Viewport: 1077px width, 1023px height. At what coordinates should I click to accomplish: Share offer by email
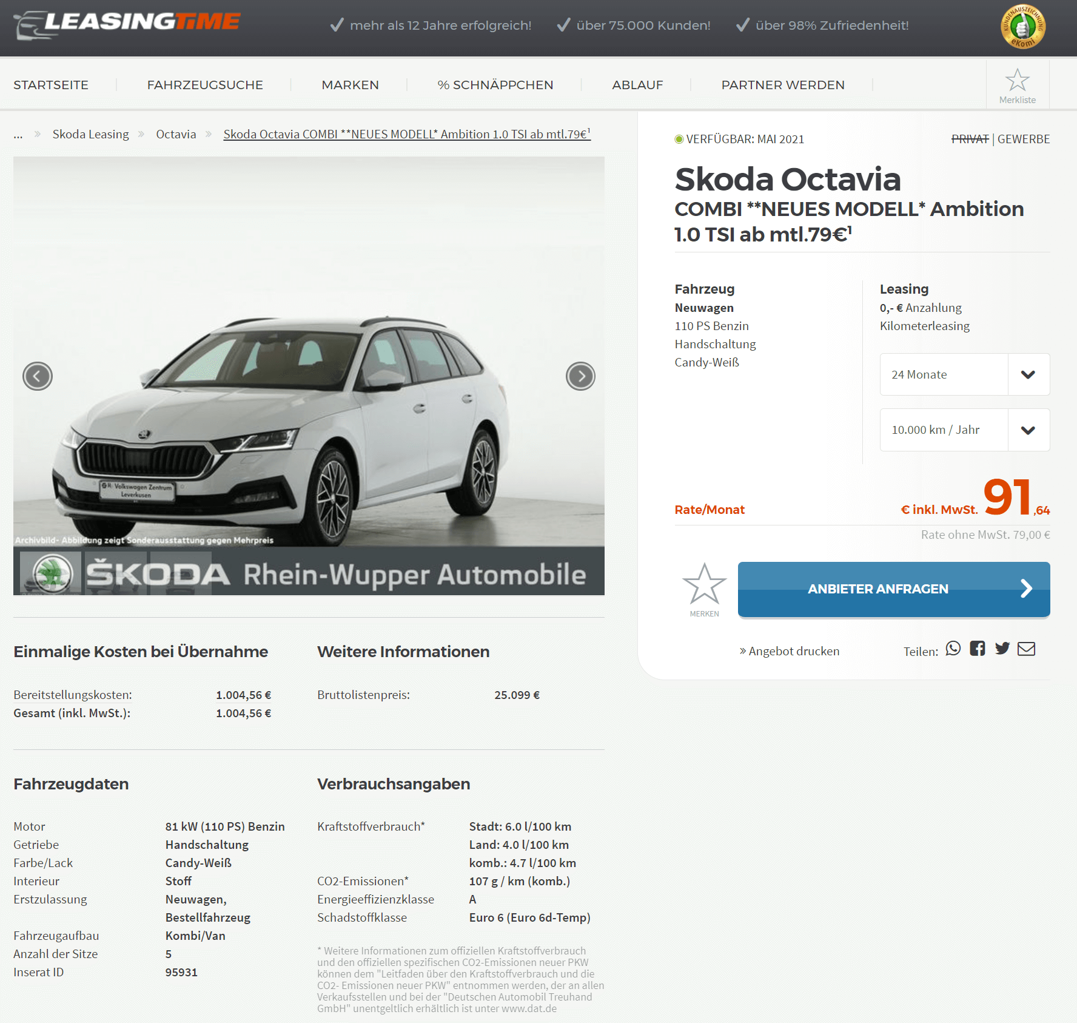point(1027,649)
